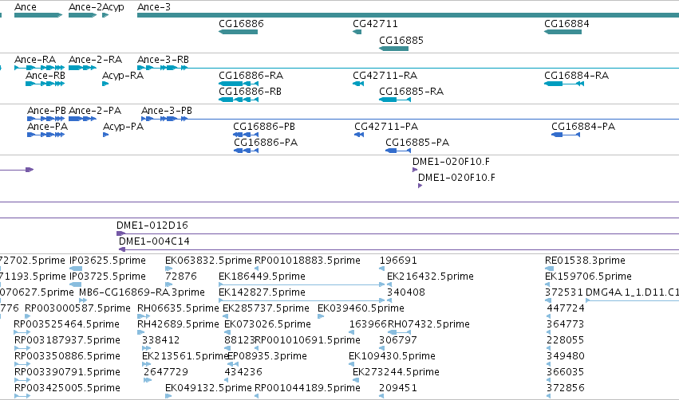
Task: Select the RP001044189.5prime EST
Action: pos(256,396)
